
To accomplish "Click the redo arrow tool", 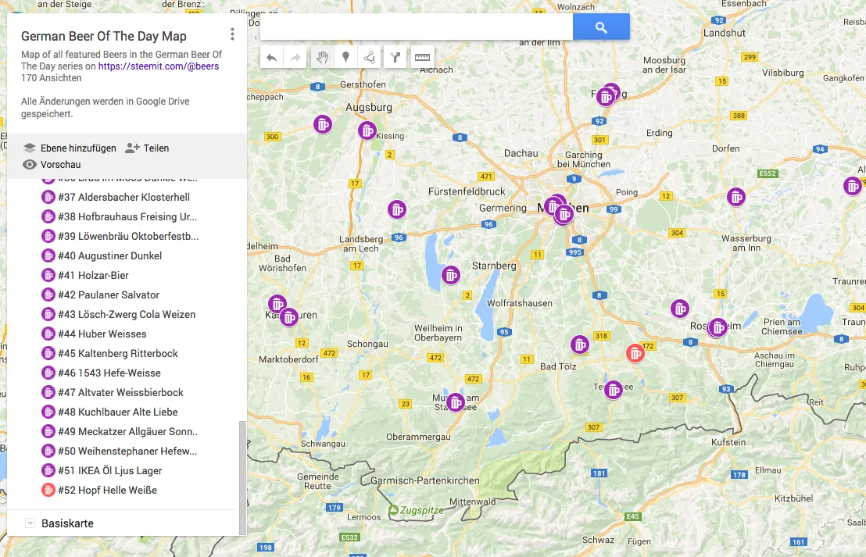I will pyautogui.click(x=295, y=57).
